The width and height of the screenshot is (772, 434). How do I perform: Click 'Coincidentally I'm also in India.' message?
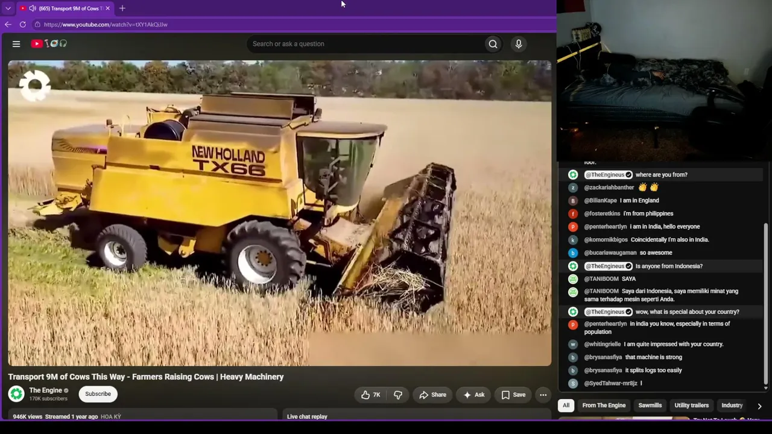coord(669,240)
